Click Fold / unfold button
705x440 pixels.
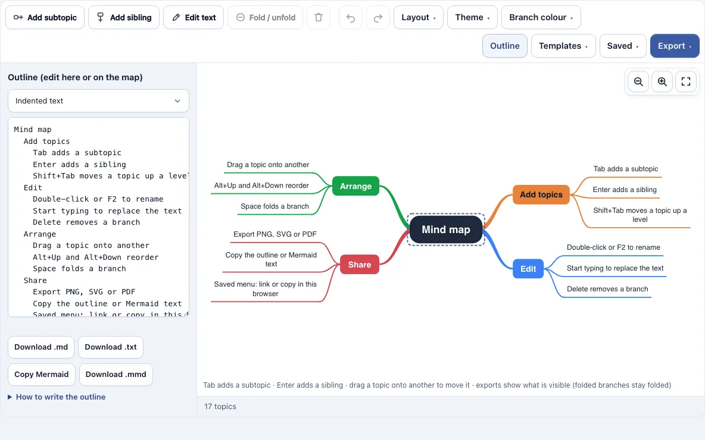click(x=266, y=17)
